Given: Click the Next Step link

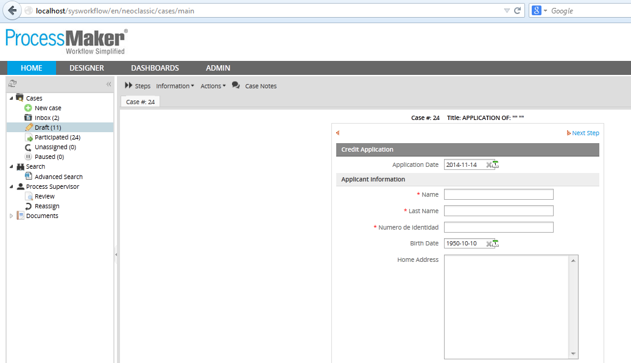Looking at the screenshot, I should point(583,133).
